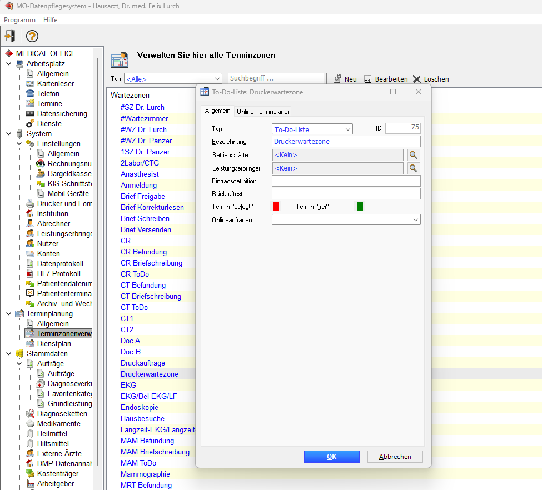This screenshot has height=490, width=542.
Task: Collapse the Arbeitsplatz tree node
Action: (9, 63)
